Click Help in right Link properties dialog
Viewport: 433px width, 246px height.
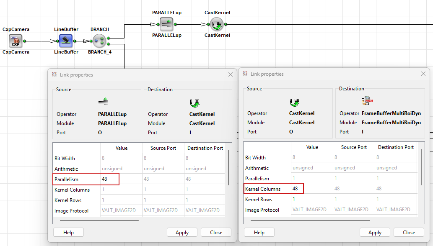259,233
